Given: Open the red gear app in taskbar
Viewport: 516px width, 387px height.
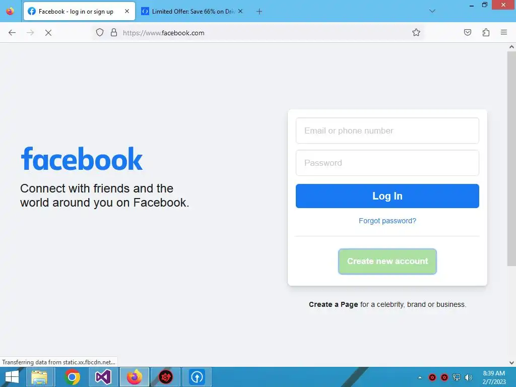Looking at the screenshot, I should click(166, 377).
